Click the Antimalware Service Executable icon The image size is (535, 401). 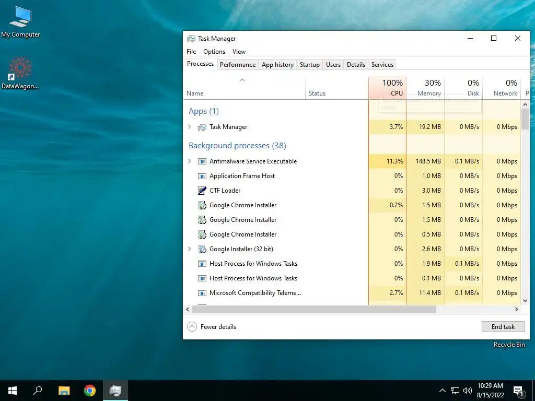[x=202, y=161]
